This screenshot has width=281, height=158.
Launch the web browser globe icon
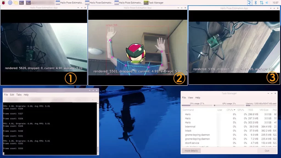10,3
